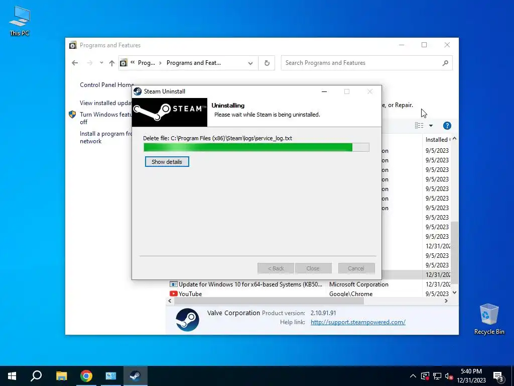The height and width of the screenshot is (386, 514).
Task: Open Programs and Features help
Action: (x=447, y=125)
